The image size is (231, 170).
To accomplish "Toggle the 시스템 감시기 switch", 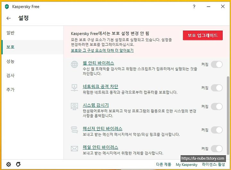I will pyautogui.click(x=217, y=107).
